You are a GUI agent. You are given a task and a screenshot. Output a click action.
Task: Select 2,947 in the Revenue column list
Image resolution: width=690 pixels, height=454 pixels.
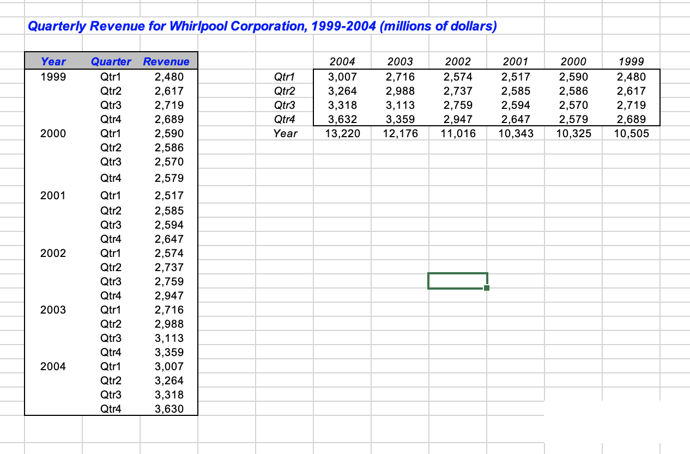coord(169,296)
